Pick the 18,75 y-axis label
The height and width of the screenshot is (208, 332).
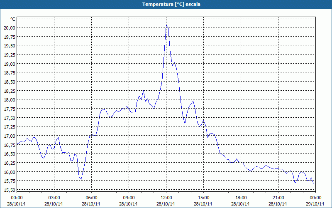10,72
